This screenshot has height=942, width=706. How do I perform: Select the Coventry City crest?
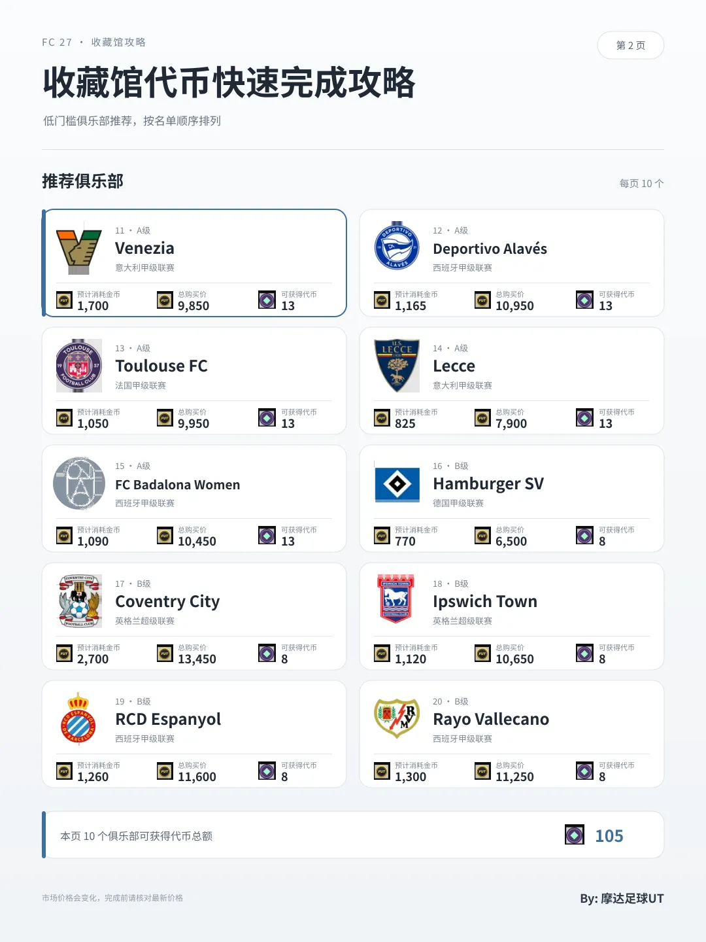click(79, 601)
